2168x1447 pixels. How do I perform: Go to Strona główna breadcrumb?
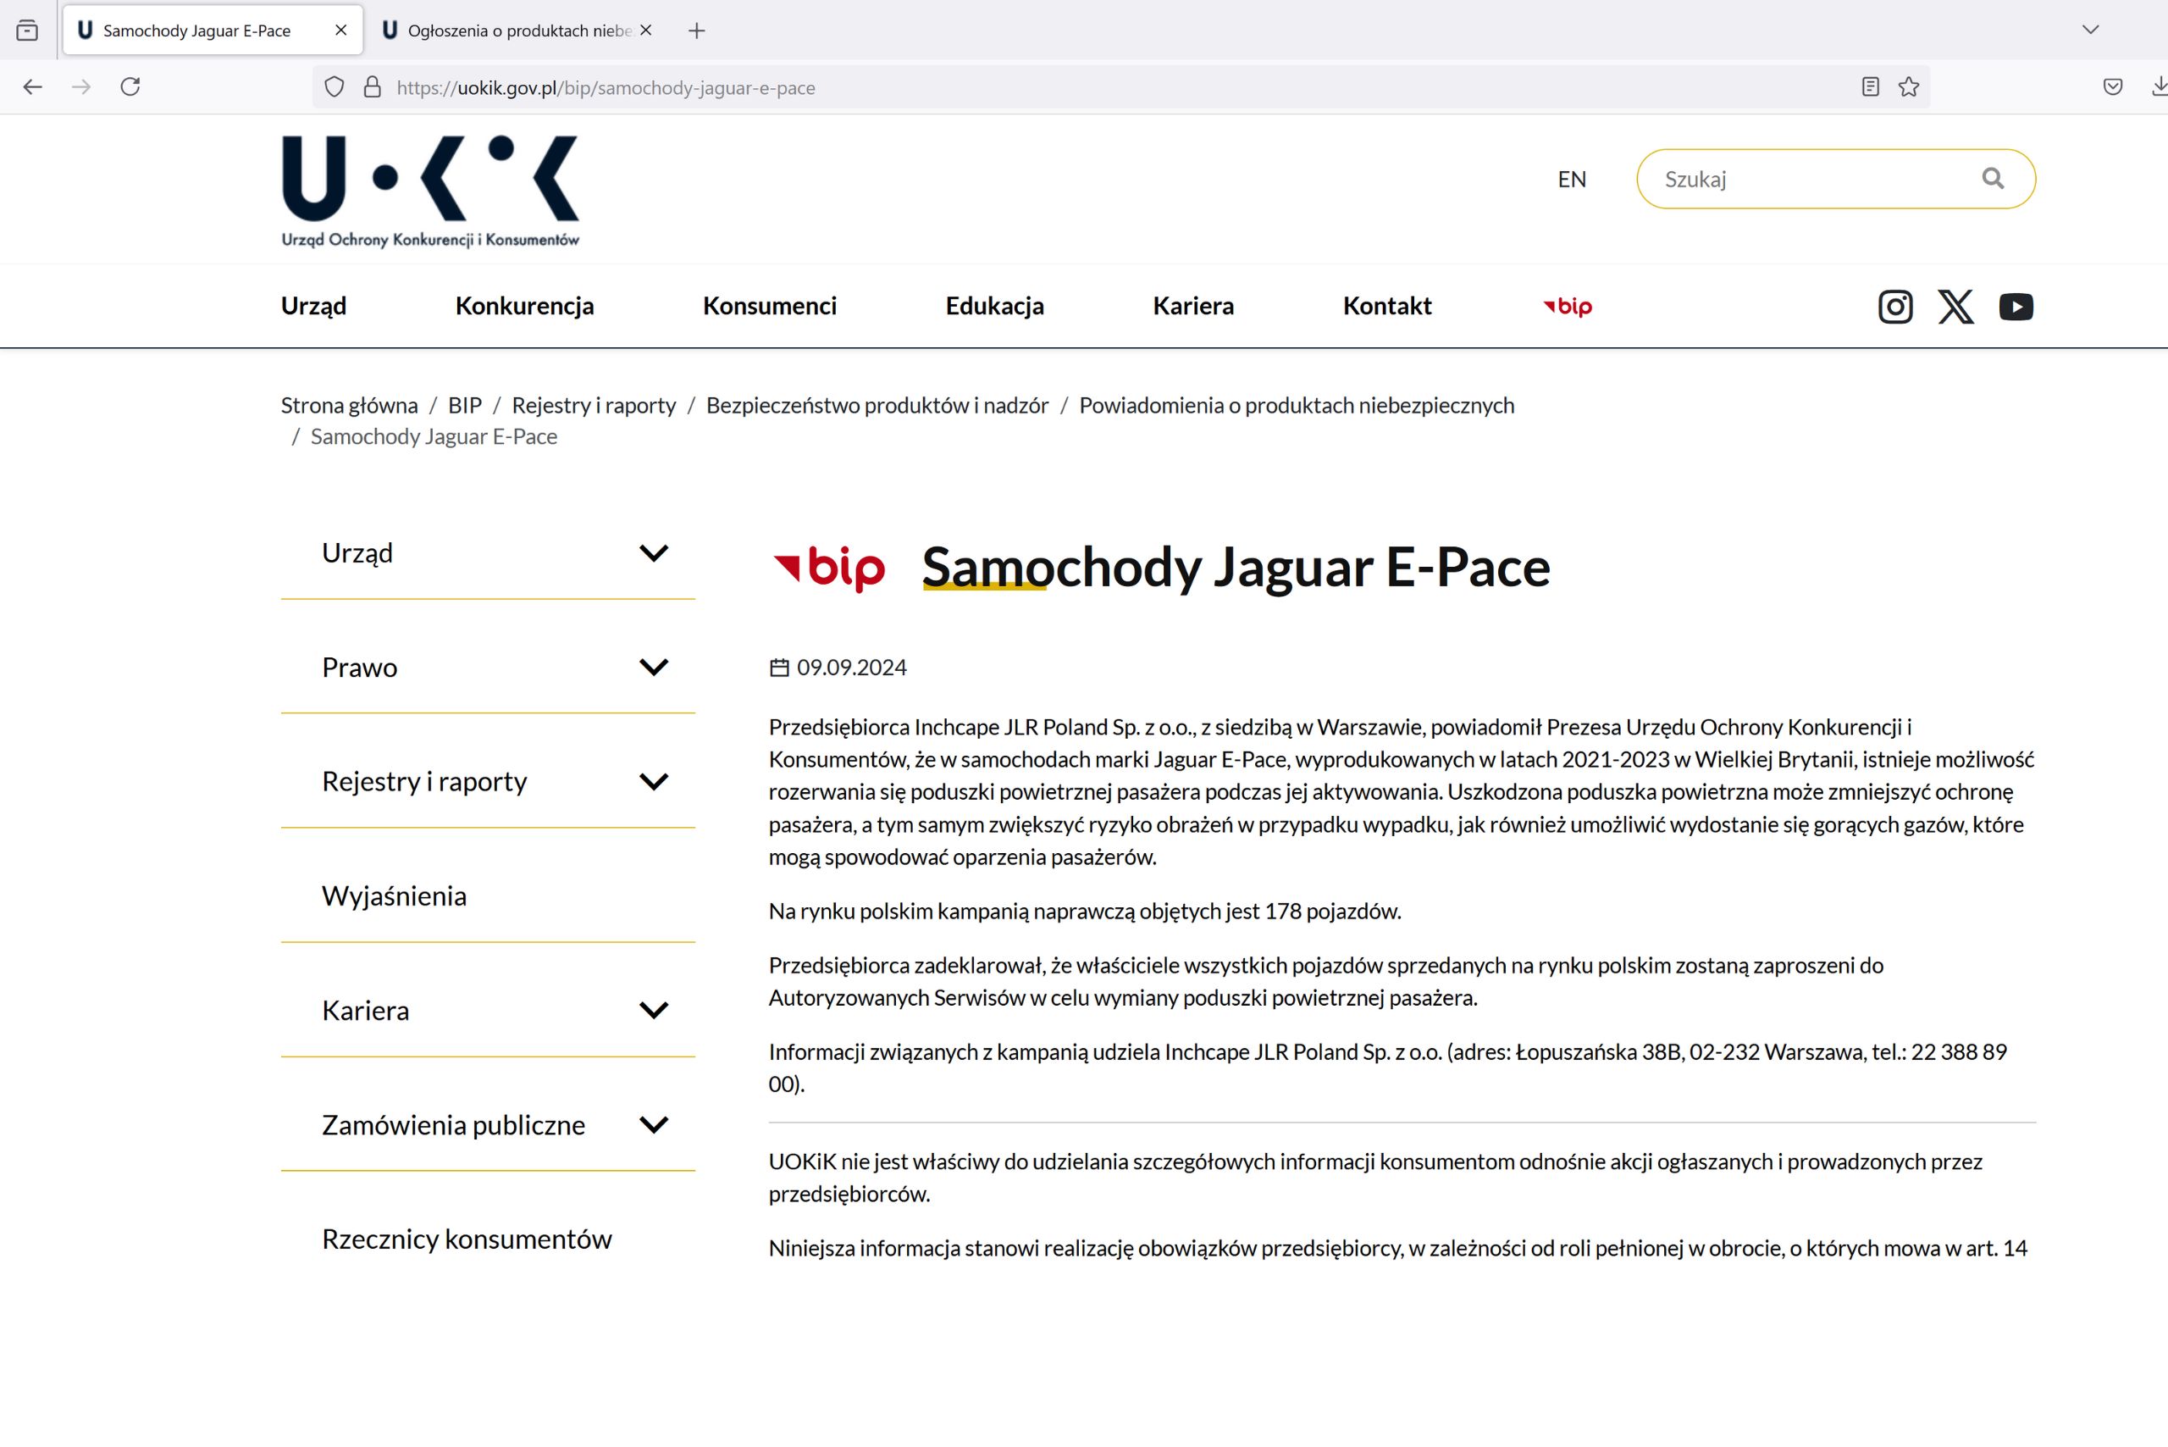[349, 405]
